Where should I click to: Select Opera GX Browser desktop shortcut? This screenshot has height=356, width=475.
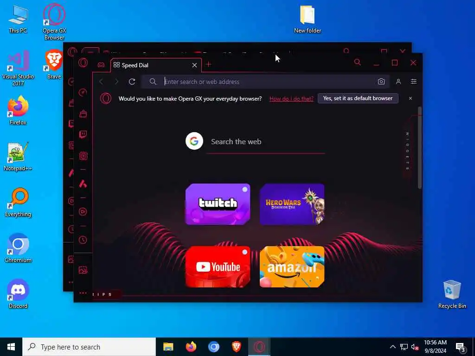coord(54,22)
